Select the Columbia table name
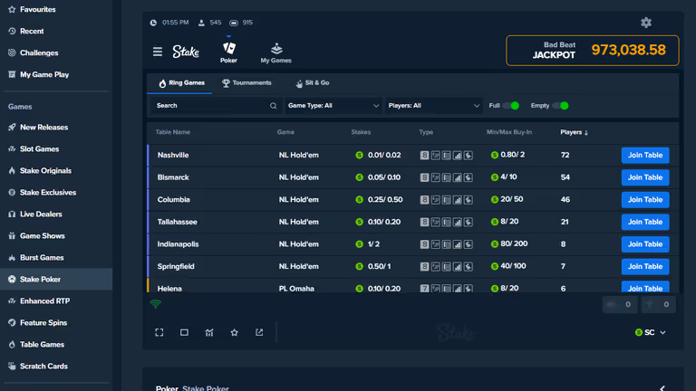 (x=174, y=199)
